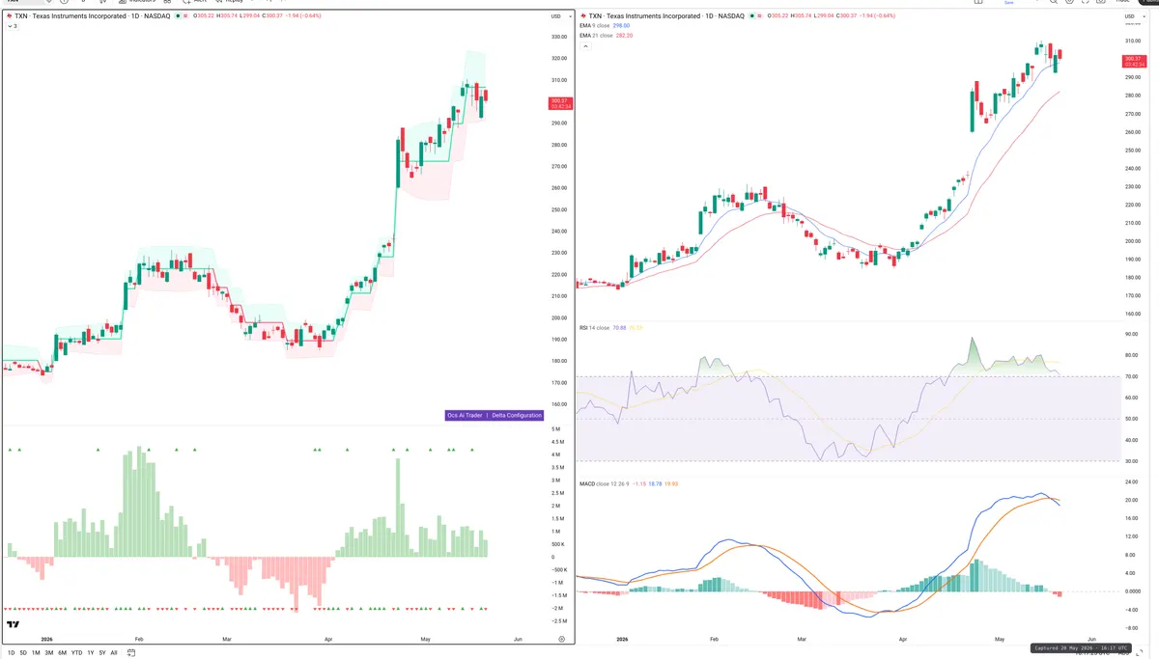Select the YTD time range
1159x659 pixels.
click(76, 653)
